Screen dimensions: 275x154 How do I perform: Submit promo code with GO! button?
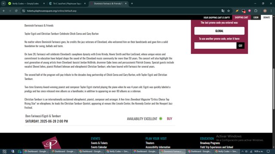241,46
